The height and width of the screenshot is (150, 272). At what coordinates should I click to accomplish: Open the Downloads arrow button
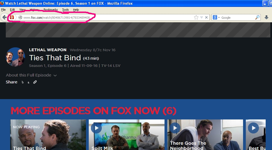tap(266, 17)
